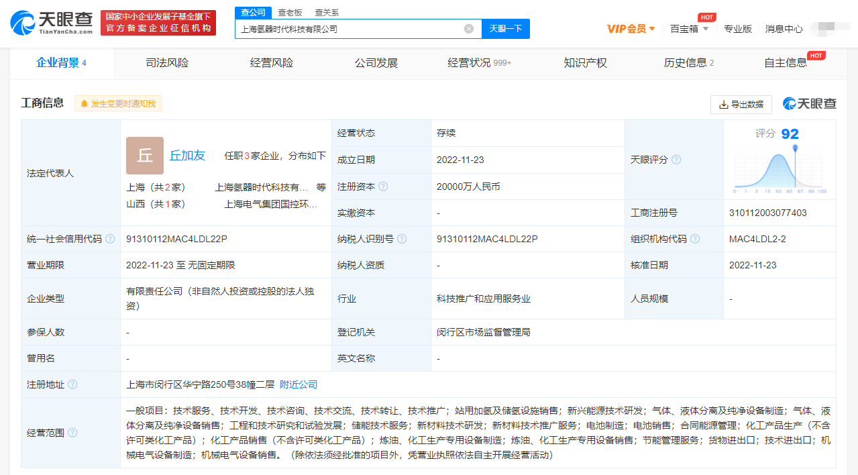
Task: Click the 丘 avatar of the legal representative
Action: [x=145, y=156]
